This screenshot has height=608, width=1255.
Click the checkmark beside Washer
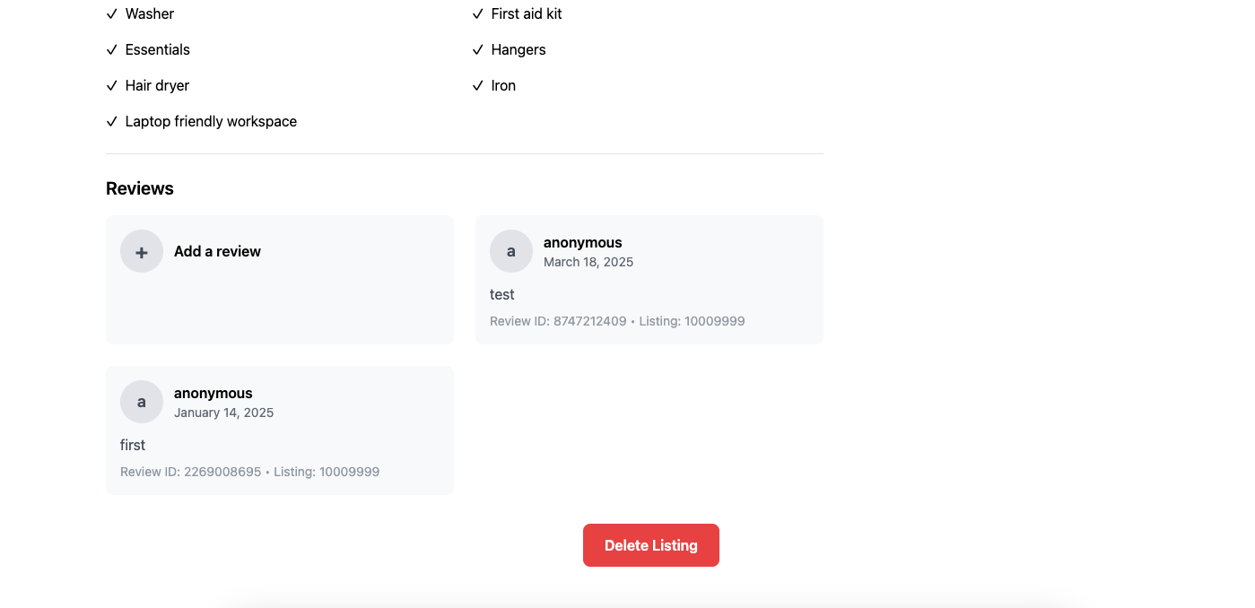[x=112, y=13]
